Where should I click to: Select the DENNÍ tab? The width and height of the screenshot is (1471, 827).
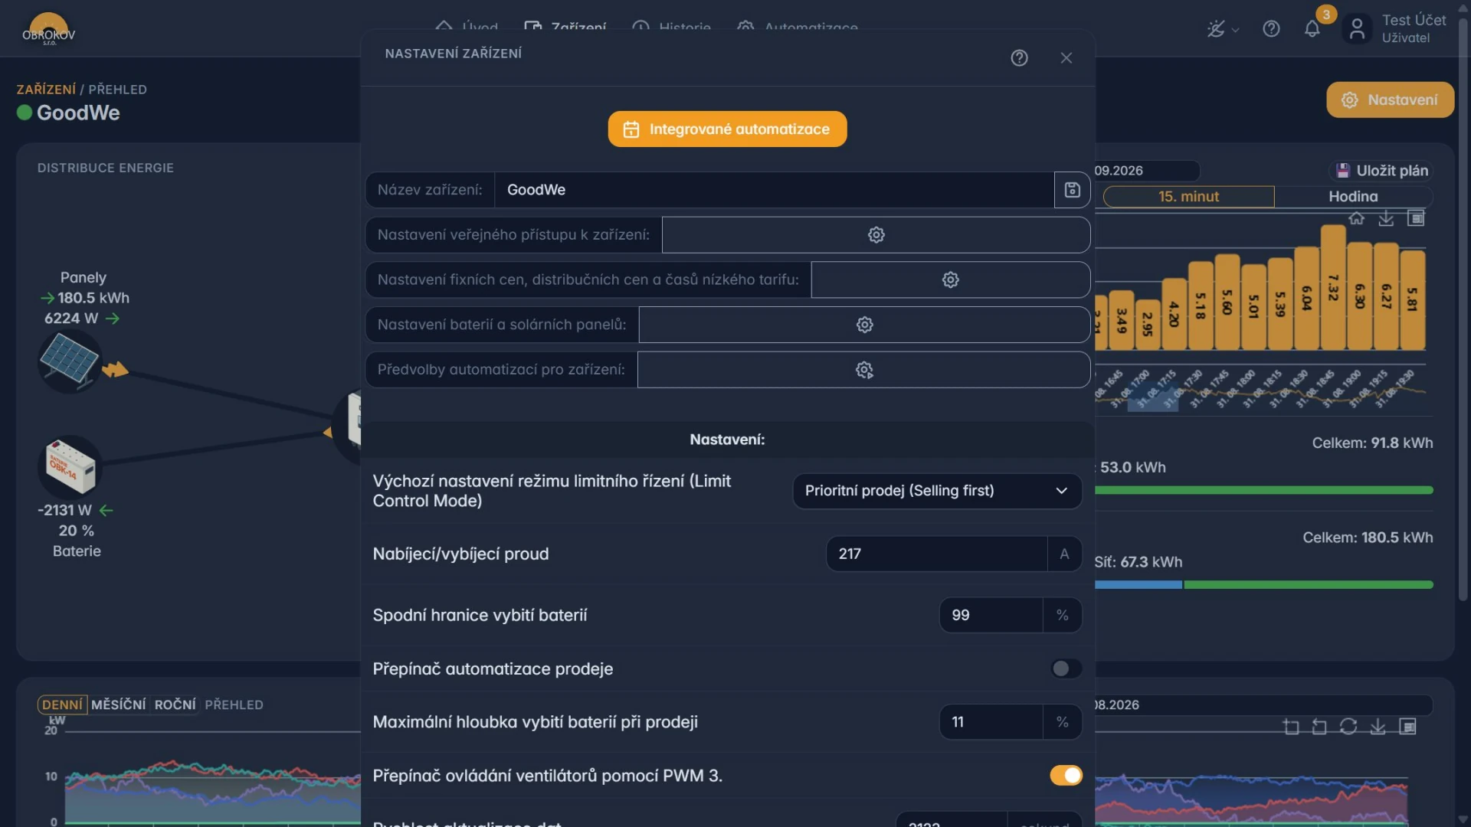[62, 705]
